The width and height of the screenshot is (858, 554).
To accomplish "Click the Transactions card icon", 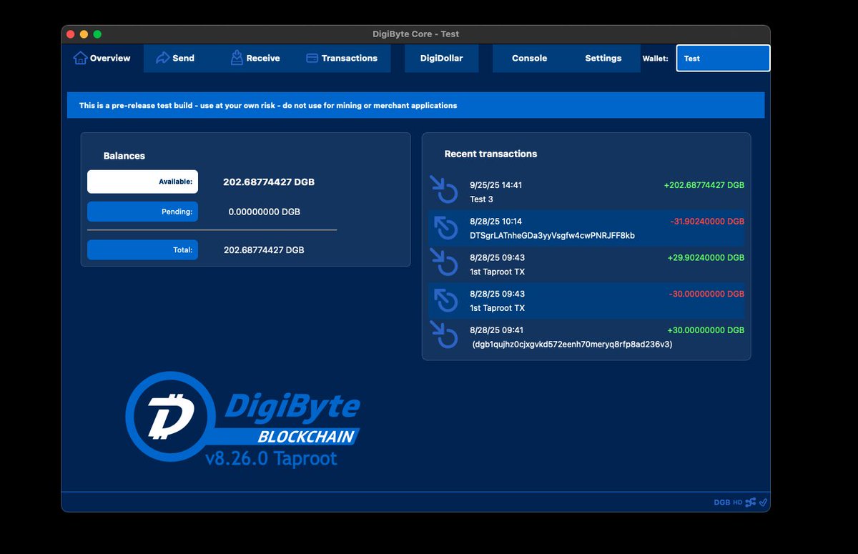I will pyautogui.click(x=312, y=58).
